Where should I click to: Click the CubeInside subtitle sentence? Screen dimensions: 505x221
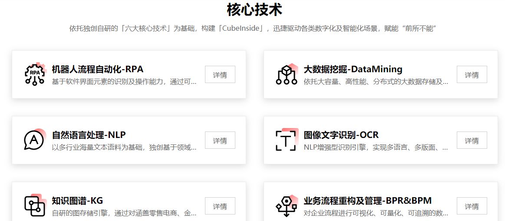(x=253, y=29)
